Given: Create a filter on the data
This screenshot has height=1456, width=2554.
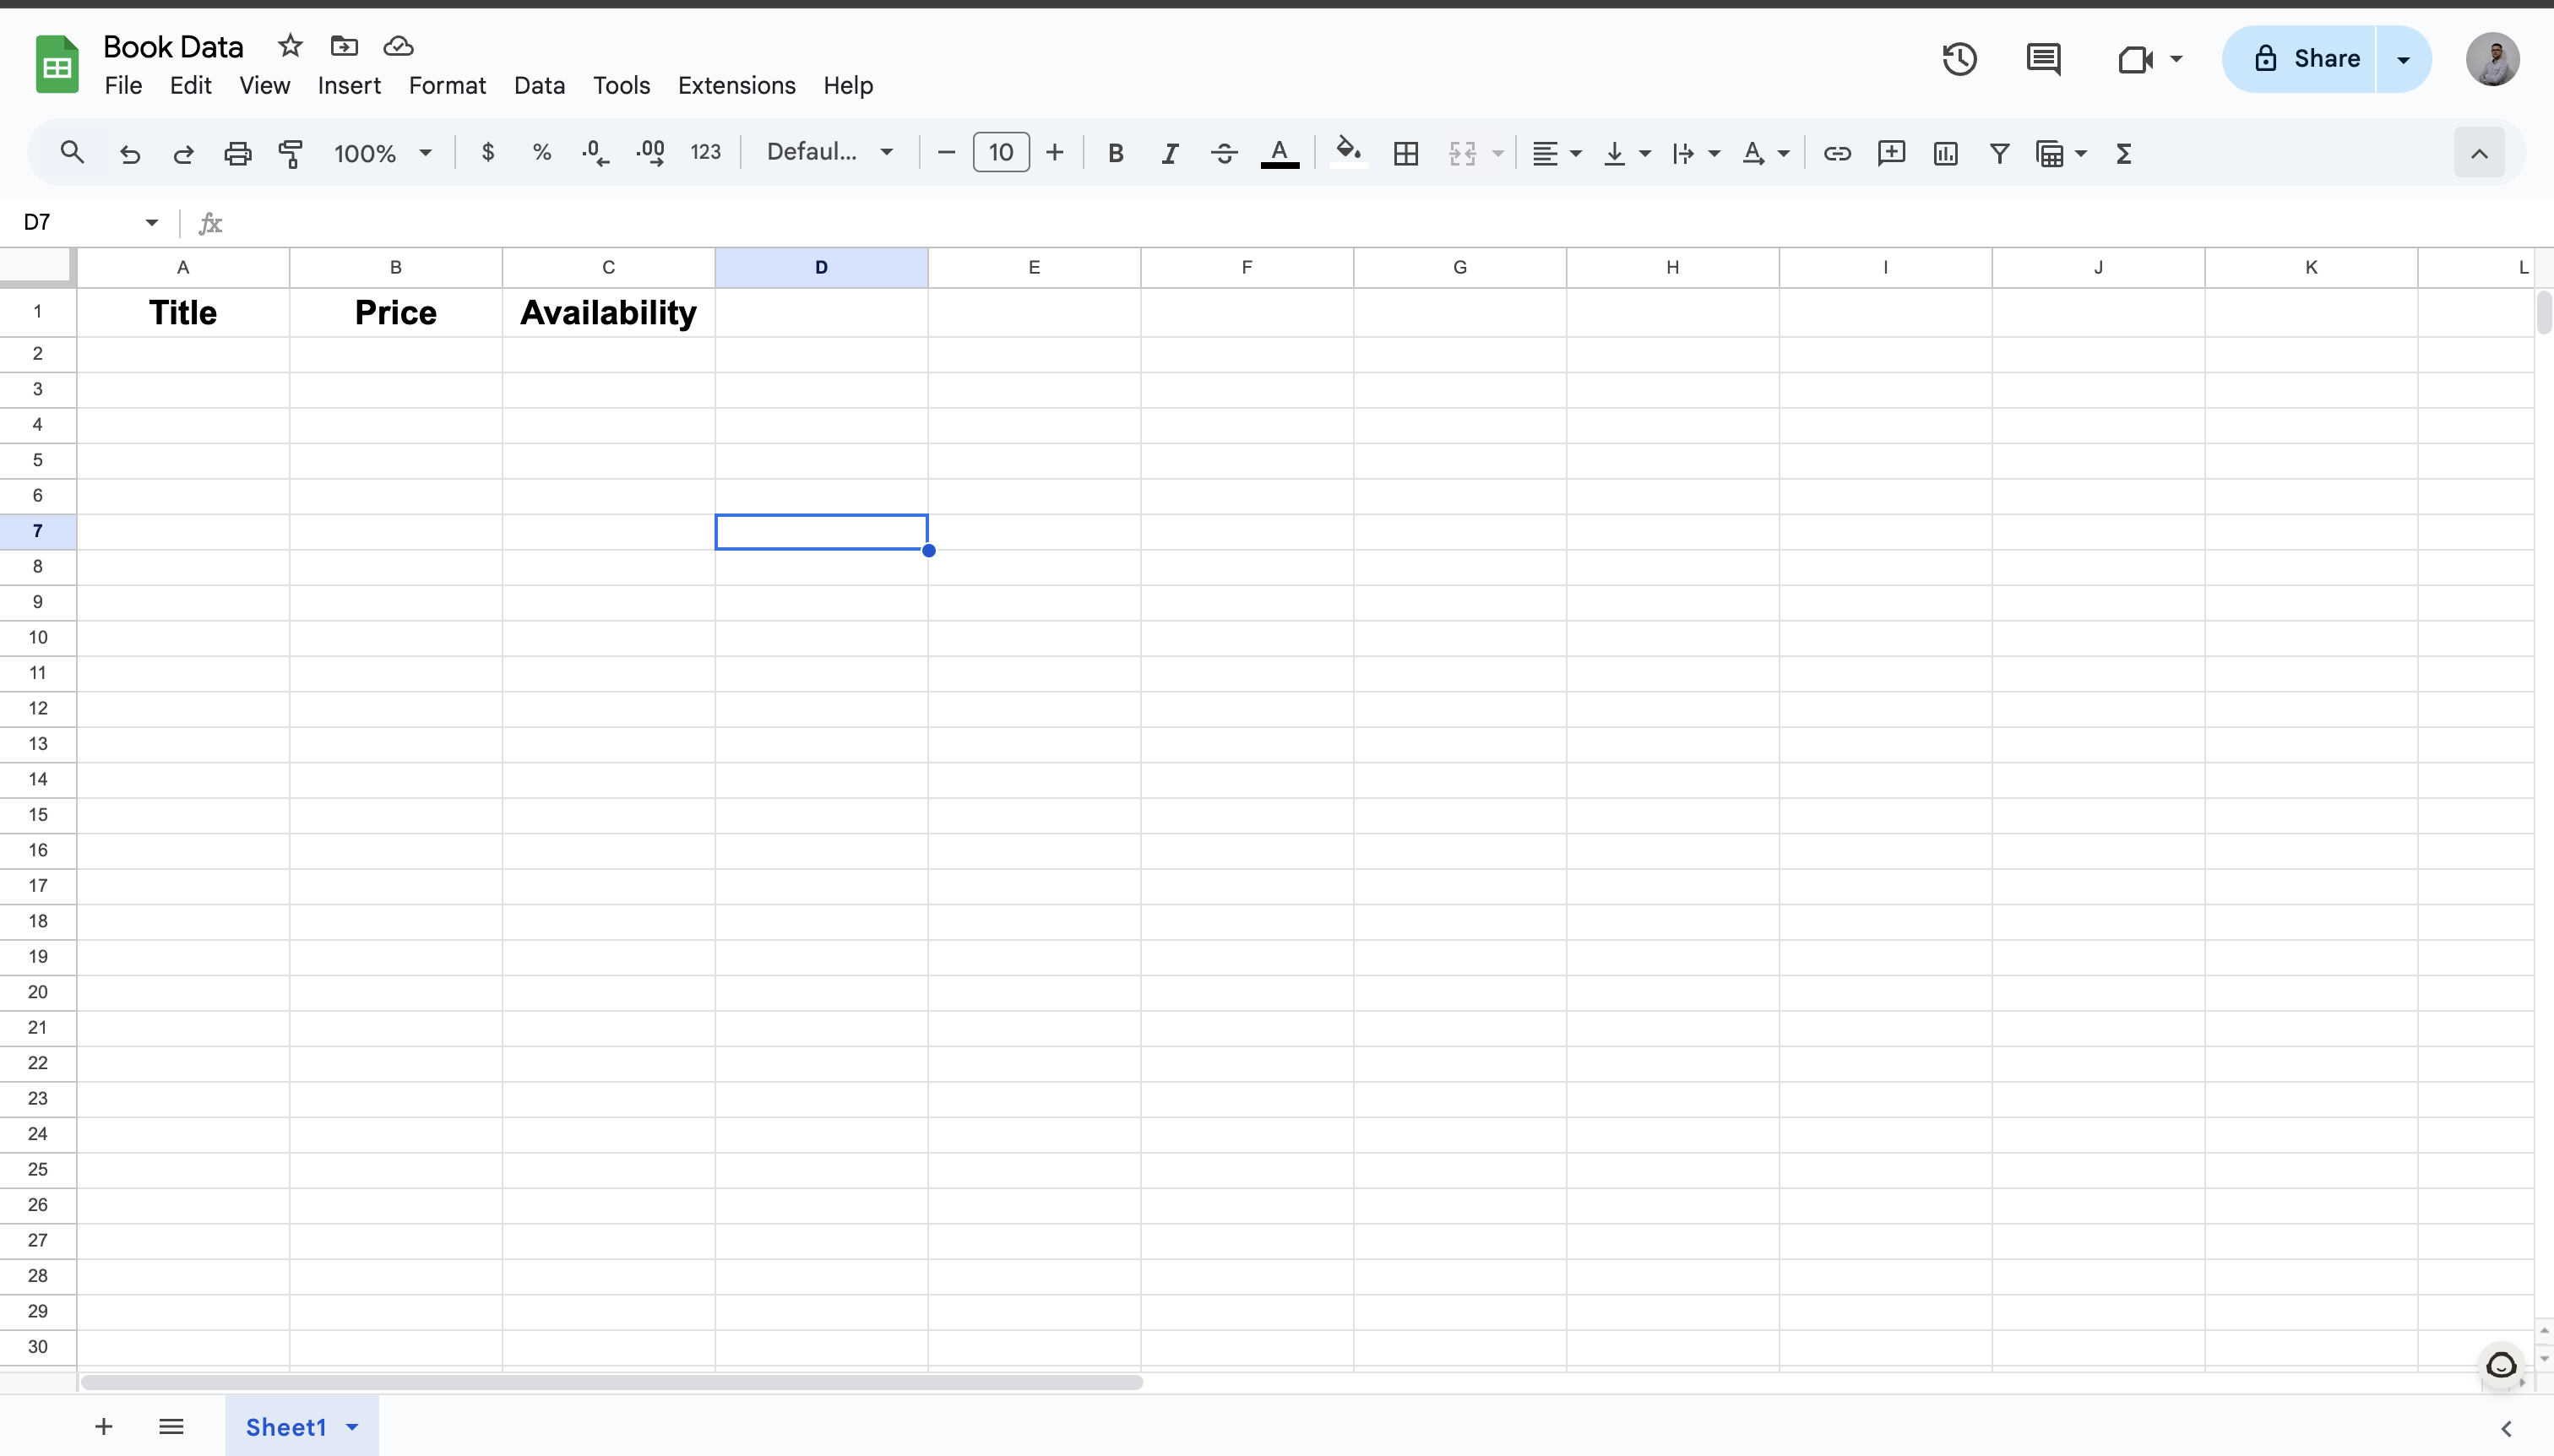Looking at the screenshot, I should click(x=1999, y=153).
